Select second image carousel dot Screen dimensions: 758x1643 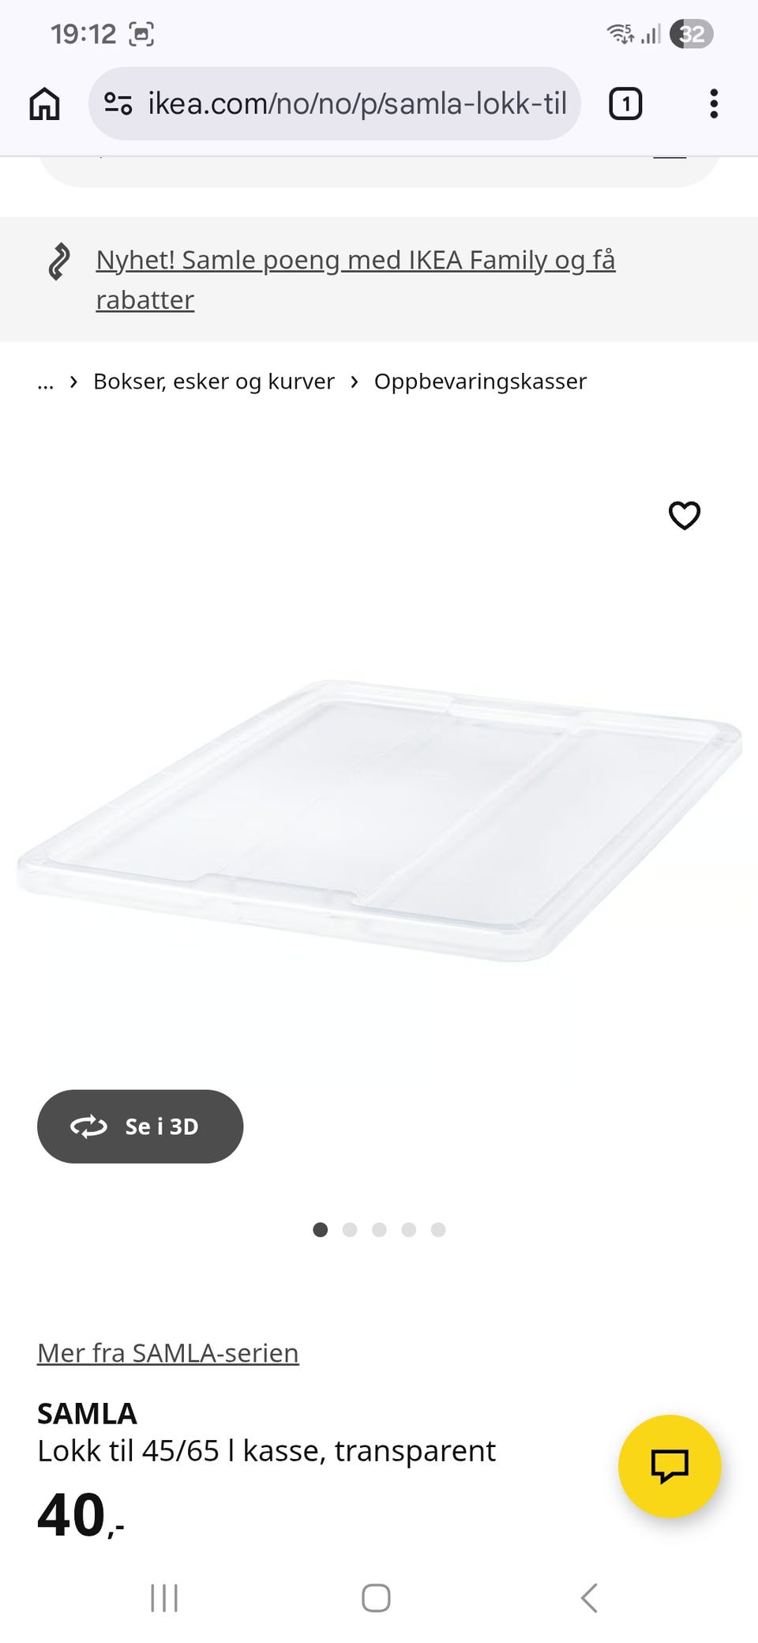(x=350, y=1230)
